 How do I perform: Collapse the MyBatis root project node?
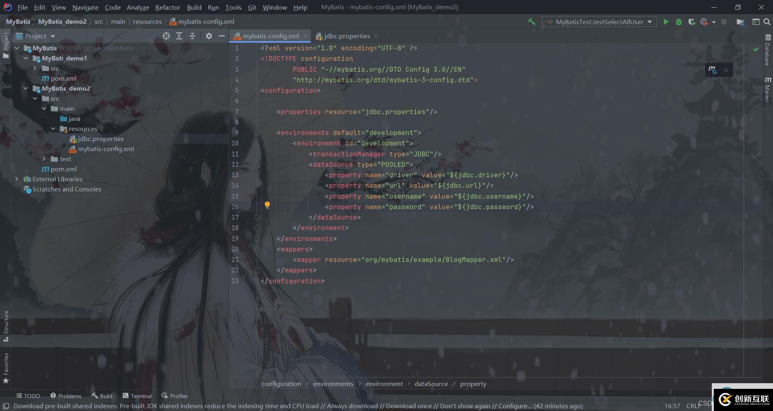(17, 48)
